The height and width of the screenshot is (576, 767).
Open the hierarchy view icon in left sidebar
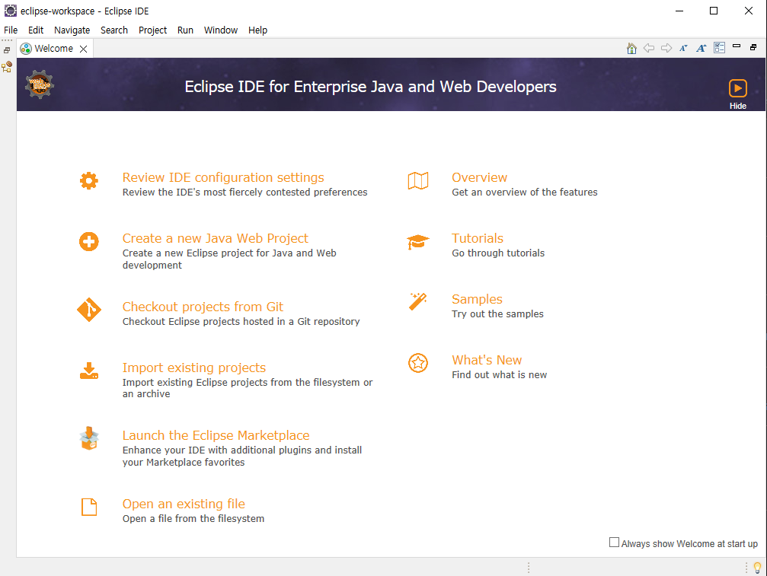7,67
